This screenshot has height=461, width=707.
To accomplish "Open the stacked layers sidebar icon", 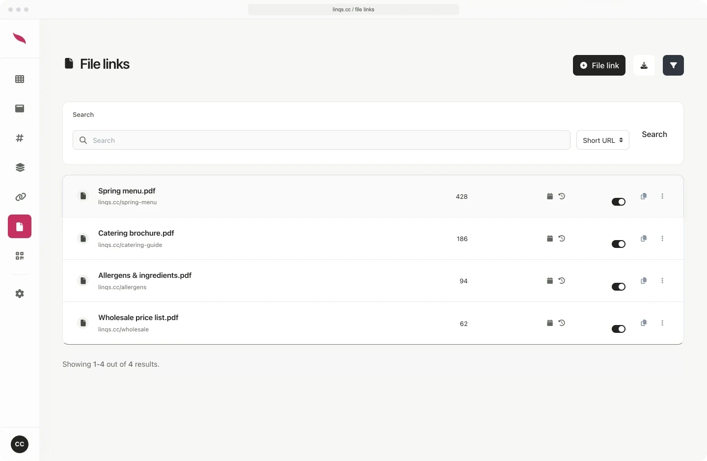I will pyautogui.click(x=20, y=167).
